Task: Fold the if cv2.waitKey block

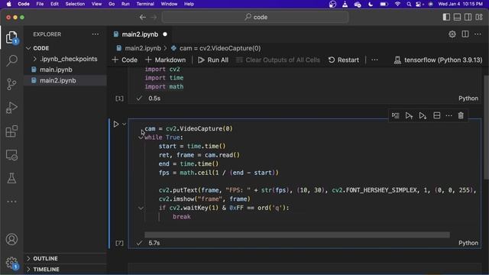Action: [x=141, y=208]
